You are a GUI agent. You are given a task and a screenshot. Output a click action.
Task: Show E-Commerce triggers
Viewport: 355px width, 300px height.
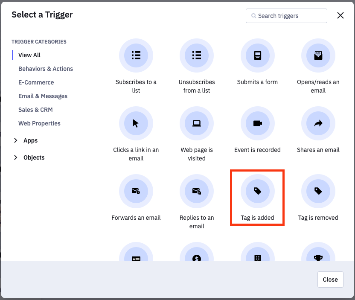click(x=36, y=82)
